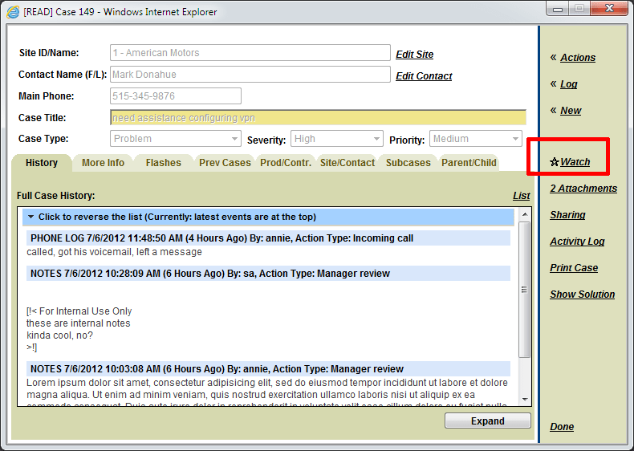Click the history scrollbar up arrow
This screenshot has height=451, width=634.
point(525,214)
